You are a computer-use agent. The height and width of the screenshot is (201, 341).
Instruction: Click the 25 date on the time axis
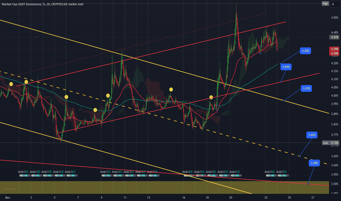tap(289, 197)
